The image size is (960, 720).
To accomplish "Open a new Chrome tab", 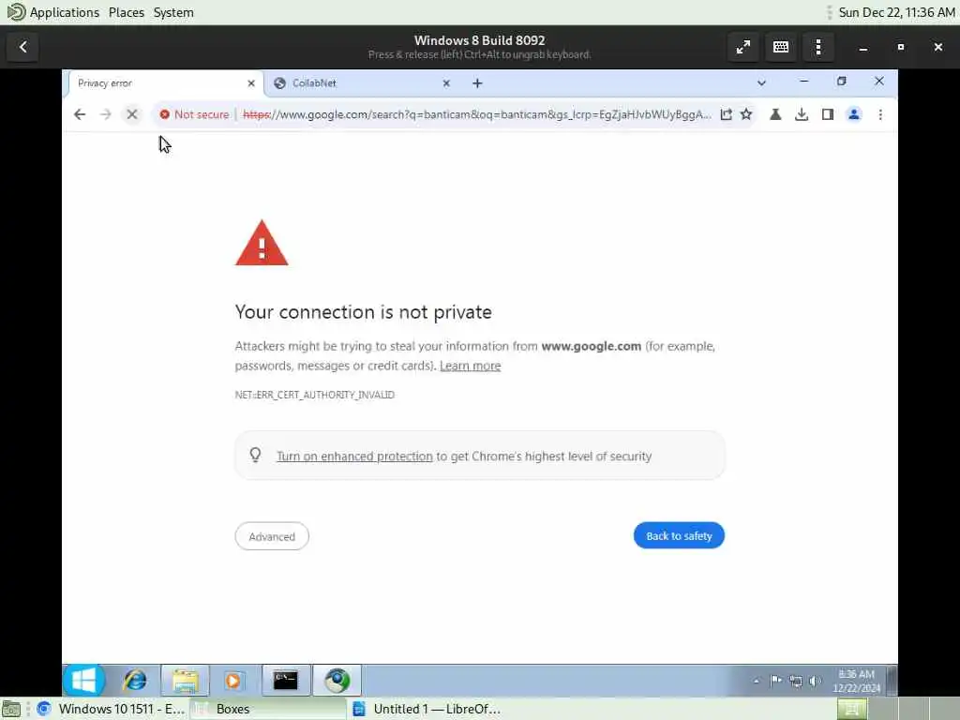I will pos(477,83).
